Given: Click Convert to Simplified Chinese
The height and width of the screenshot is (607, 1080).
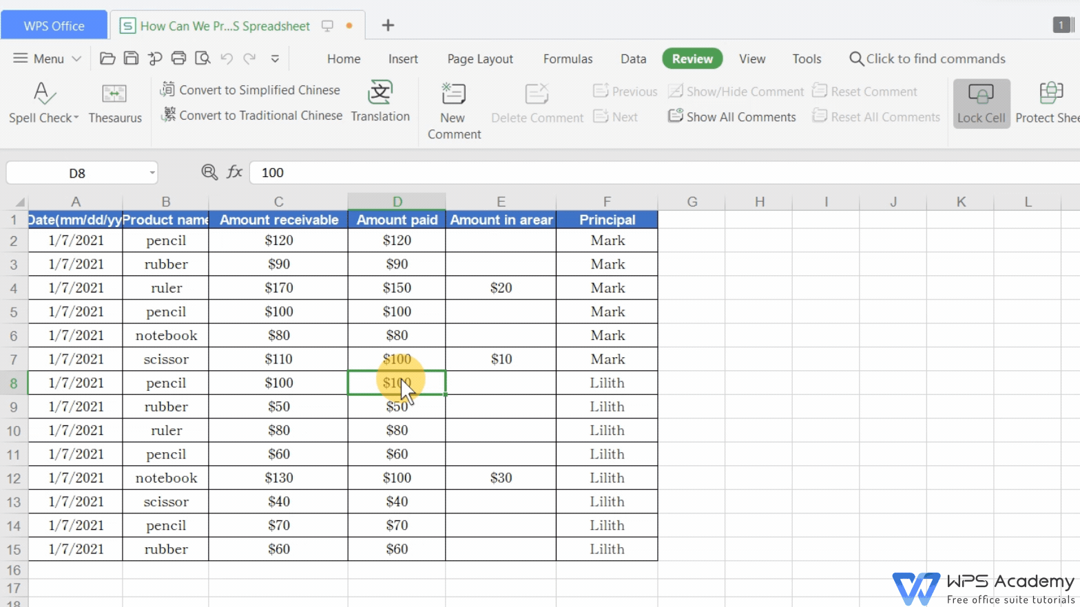Looking at the screenshot, I should (x=251, y=90).
